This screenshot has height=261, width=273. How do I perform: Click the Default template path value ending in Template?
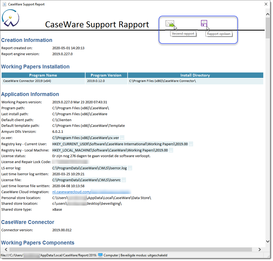coord(88,126)
